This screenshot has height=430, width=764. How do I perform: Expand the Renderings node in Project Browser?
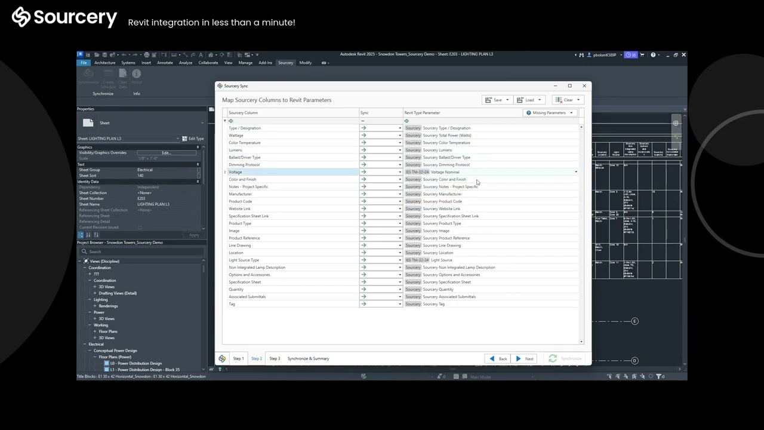click(95, 306)
